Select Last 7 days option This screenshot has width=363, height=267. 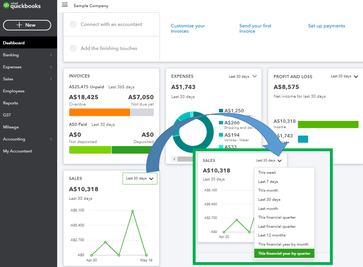click(284, 182)
